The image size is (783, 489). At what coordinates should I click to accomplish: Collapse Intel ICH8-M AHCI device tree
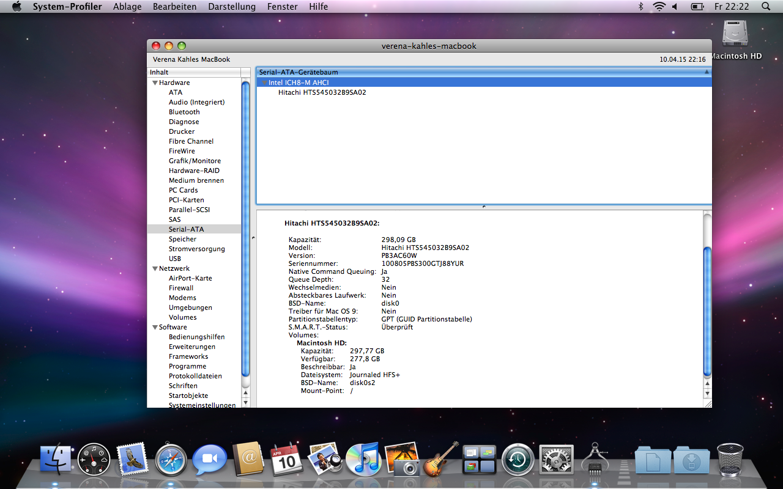(x=264, y=83)
